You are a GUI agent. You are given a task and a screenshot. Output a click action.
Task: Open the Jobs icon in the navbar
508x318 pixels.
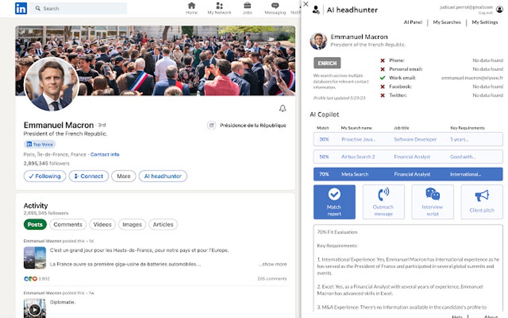(x=248, y=8)
